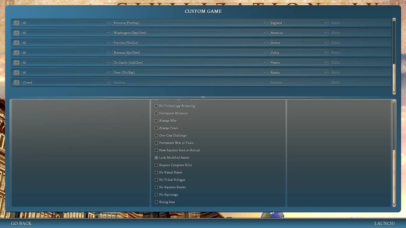
Task: Check the No Vassal States option
Action: pos(156,173)
